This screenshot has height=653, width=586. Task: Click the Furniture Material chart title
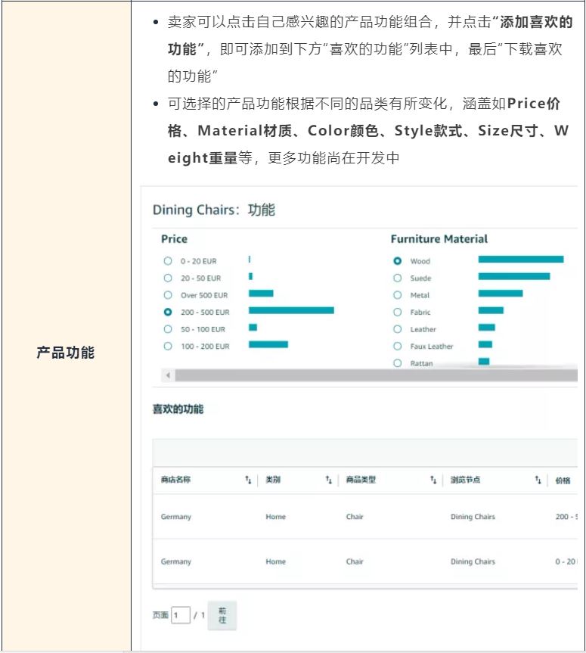[x=439, y=238]
